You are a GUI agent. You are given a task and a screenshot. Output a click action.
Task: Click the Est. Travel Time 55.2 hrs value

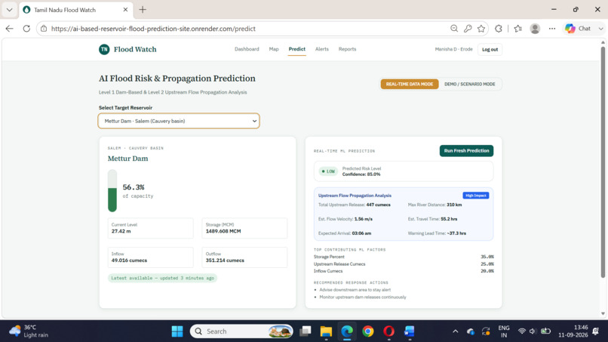[449, 219]
